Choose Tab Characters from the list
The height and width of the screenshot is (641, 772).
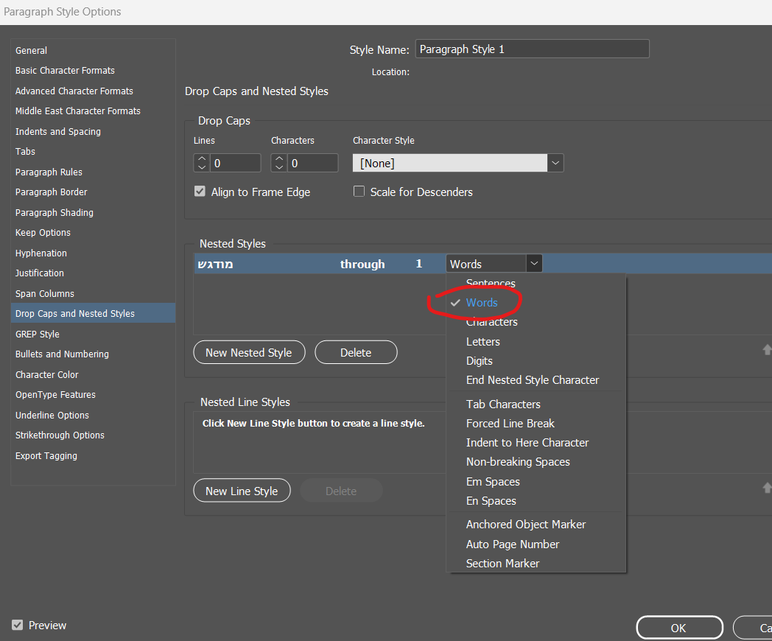tap(502, 404)
